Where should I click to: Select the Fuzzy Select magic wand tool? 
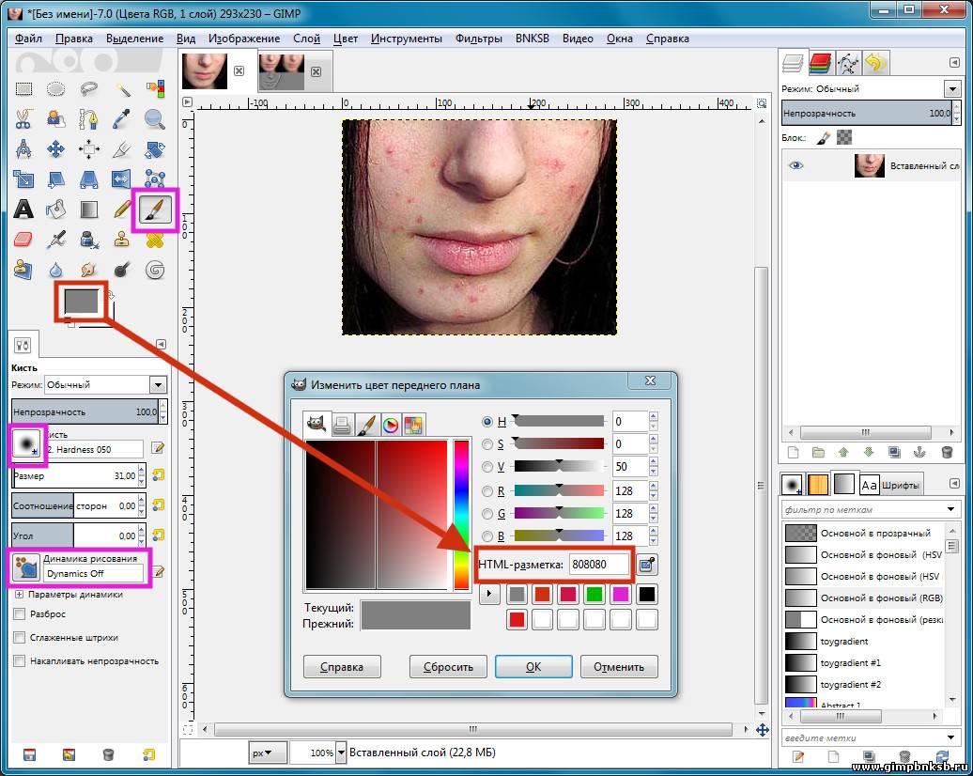tap(122, 88)
